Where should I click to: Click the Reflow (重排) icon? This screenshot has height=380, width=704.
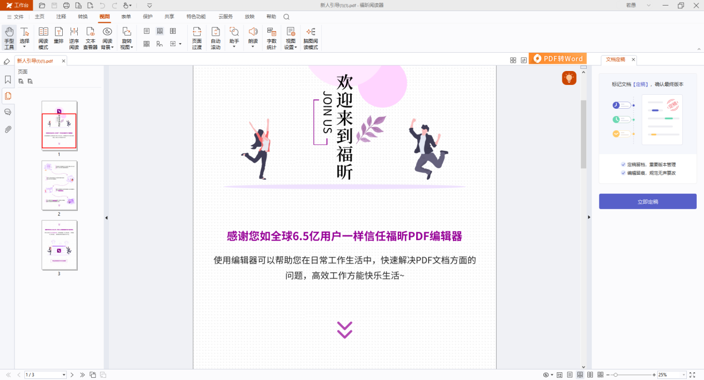pyautogui.click(x=58, y=38)
